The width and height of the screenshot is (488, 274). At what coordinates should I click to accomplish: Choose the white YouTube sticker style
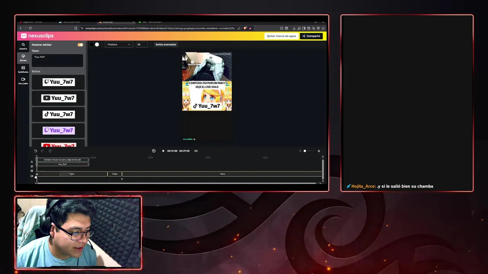pyautogui.click(x=59, y=98)
